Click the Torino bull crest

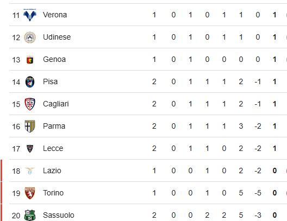point(30,193)
